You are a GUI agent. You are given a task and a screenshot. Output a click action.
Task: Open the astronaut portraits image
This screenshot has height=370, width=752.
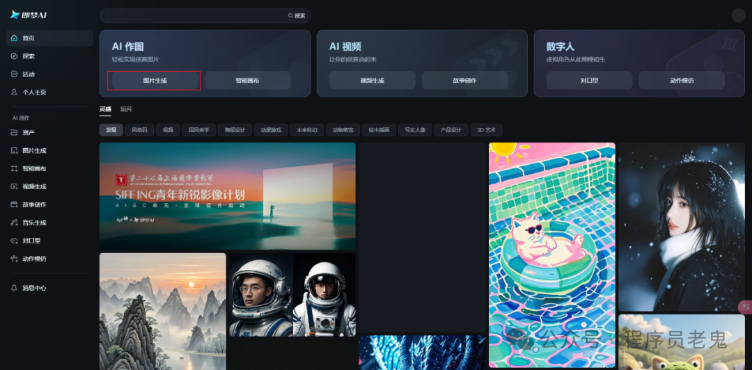[x=292, y=294]
